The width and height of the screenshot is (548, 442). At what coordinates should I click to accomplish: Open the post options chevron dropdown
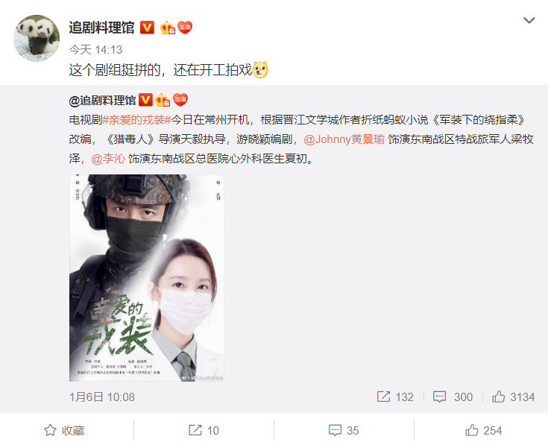click(x=529, y=20)
